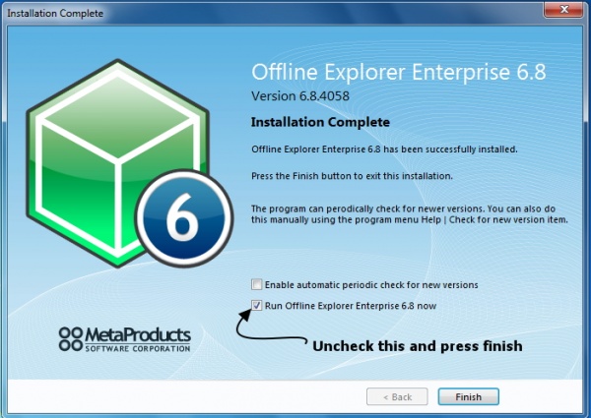Click the bold "Installation Complete" heading
The image size is (591, 418).
pyautogui.click(x=320, y=122)
